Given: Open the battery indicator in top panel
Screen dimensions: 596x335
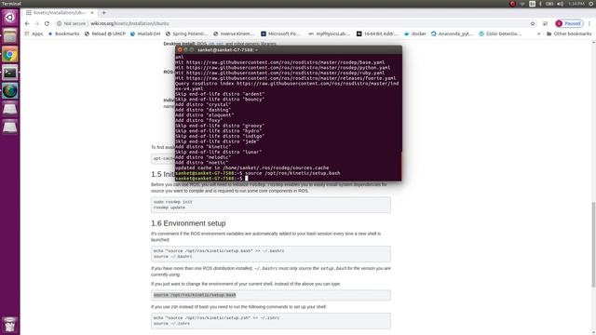Looking at the screenshot, I should 549,4.
